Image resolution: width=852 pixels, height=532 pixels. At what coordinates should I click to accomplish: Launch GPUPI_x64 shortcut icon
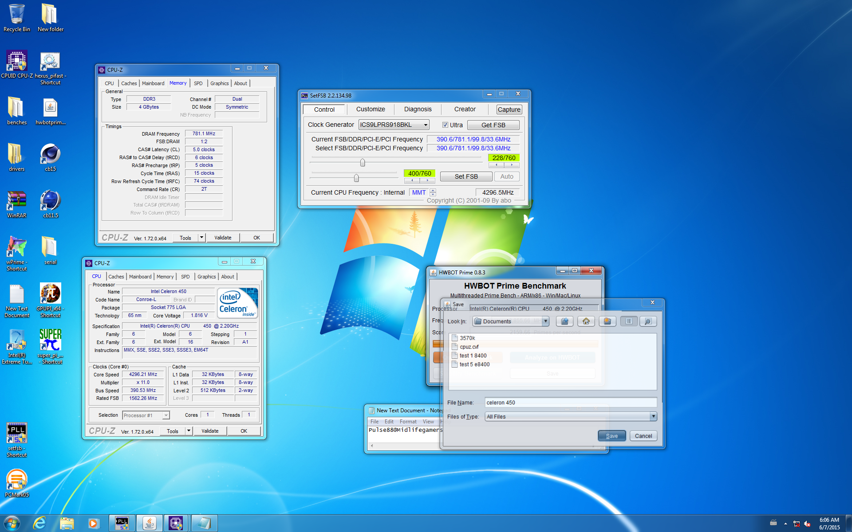(x=50, y=300)
